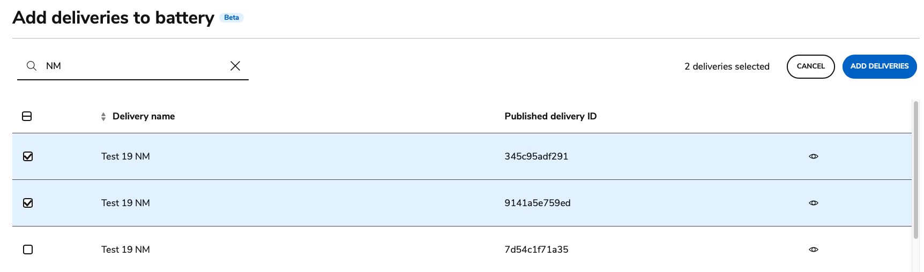Viewport: 924px width, 272px height.
Task: Click the vertical scrollbar of the table
Action: pos(915,171)
